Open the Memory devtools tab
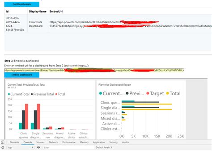 point(84,142)
